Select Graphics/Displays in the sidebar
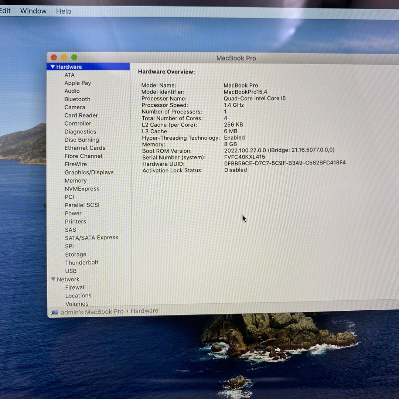Screen dimensions: 399x399 pos(89,172)
